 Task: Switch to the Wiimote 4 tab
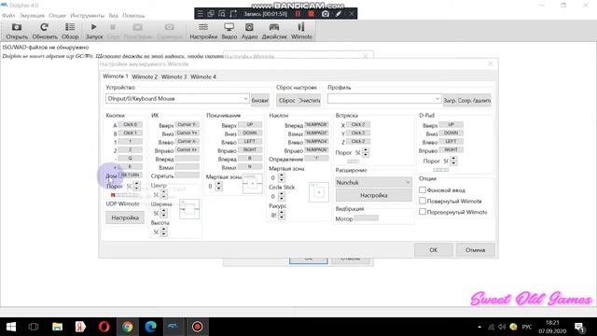click(203, 77)
